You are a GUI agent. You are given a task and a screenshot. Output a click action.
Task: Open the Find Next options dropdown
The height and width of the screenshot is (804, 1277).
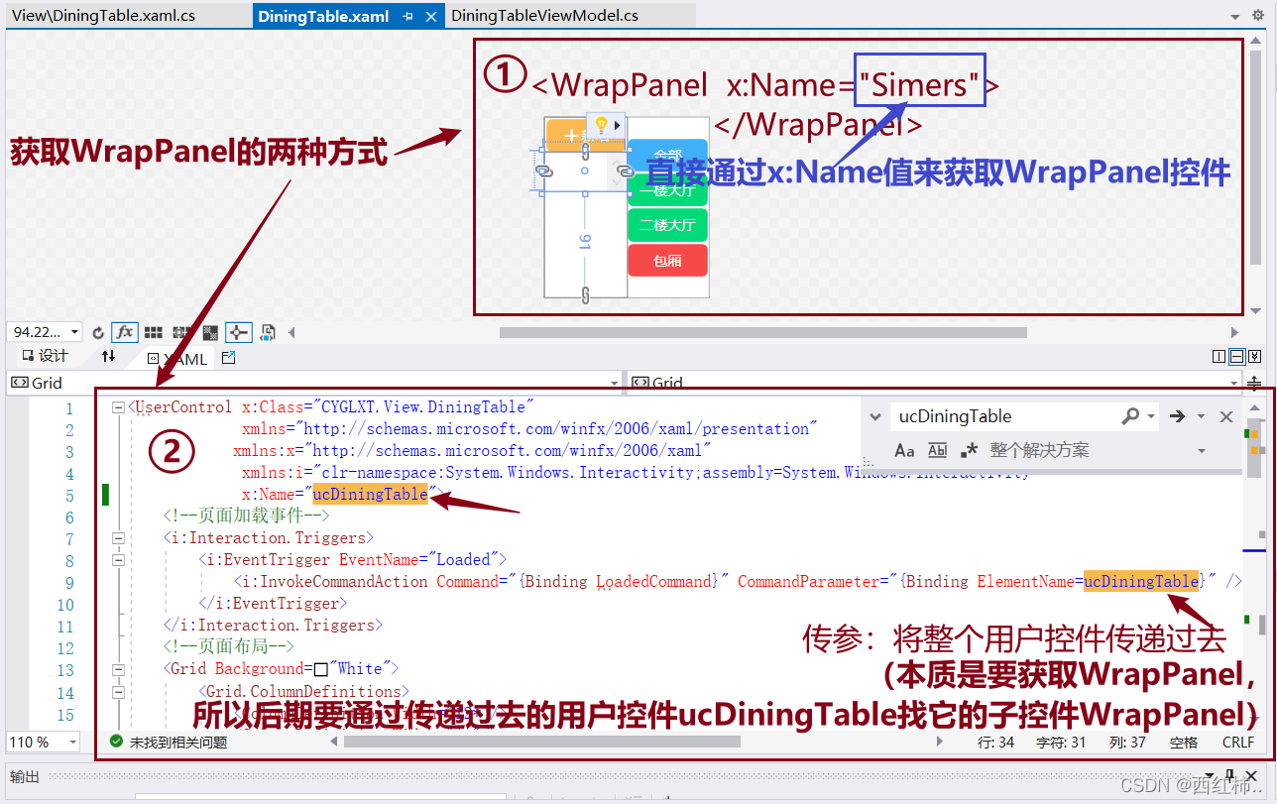click(x=1201, y=416)
